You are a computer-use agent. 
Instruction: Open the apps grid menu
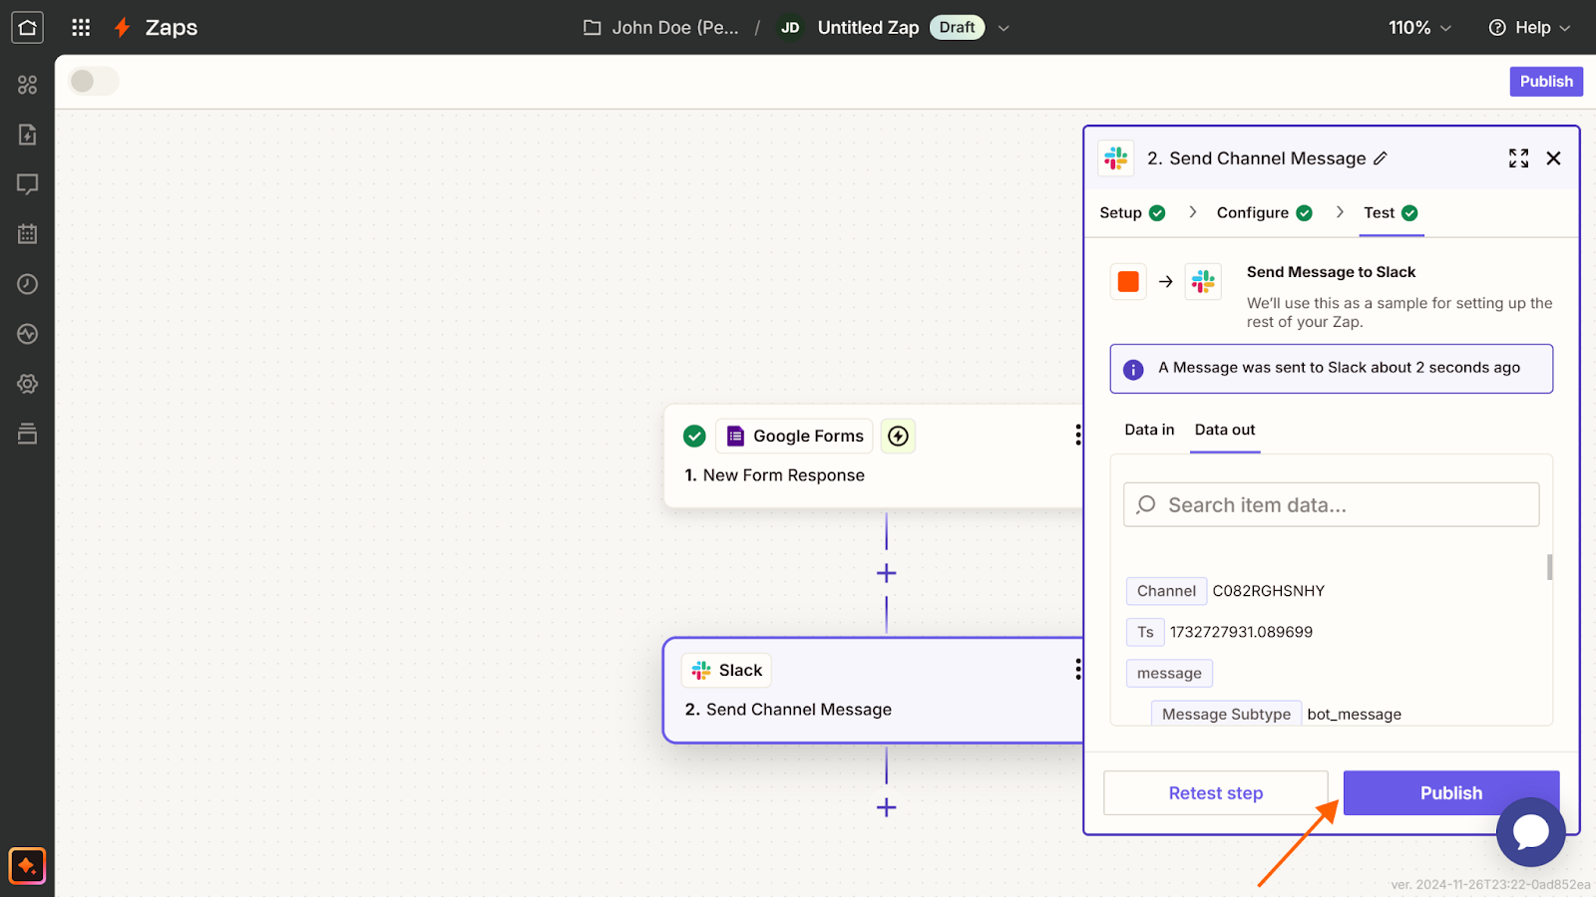pyautogui.click(x=81, y=27)
